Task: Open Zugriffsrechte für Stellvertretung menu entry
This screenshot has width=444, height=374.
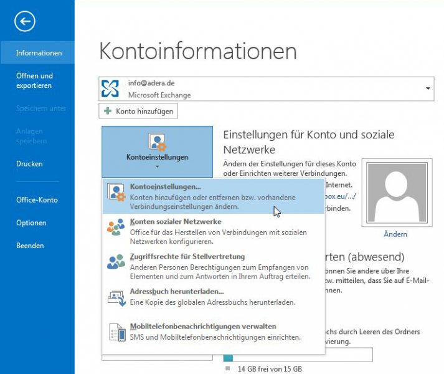Action: tap(213, 266)
